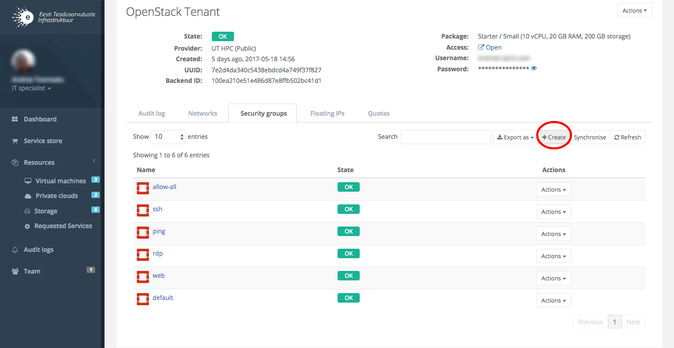The height and width of the screenshot is (348, 674).
Task: Click the Audit logs bell icon
Action: point(15,250)
